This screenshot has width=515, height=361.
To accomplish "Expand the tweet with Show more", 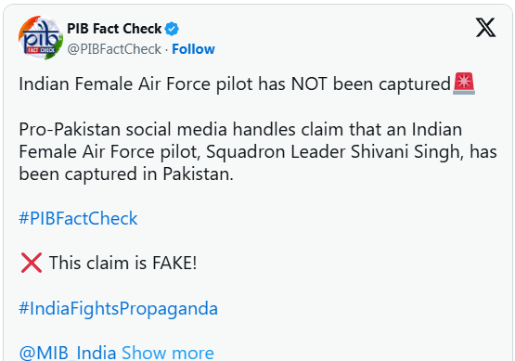I will click(168, 354).
